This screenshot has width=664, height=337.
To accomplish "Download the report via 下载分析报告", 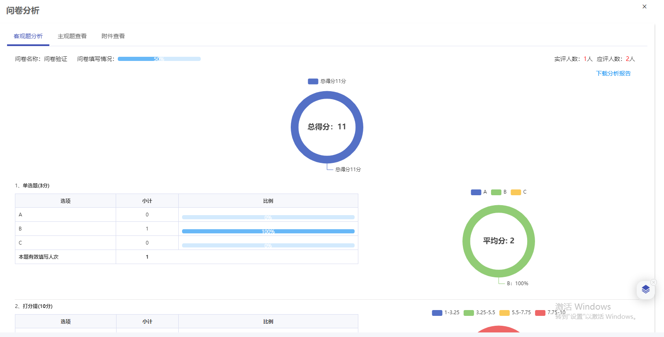I will [613, 73].
